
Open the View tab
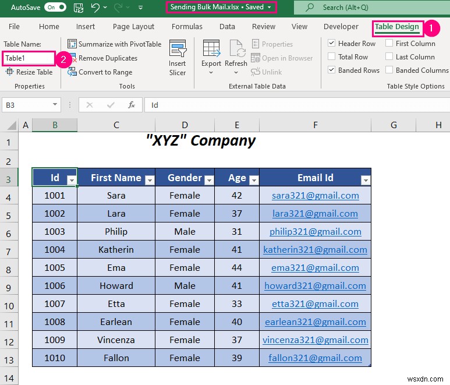click(299, 27)
